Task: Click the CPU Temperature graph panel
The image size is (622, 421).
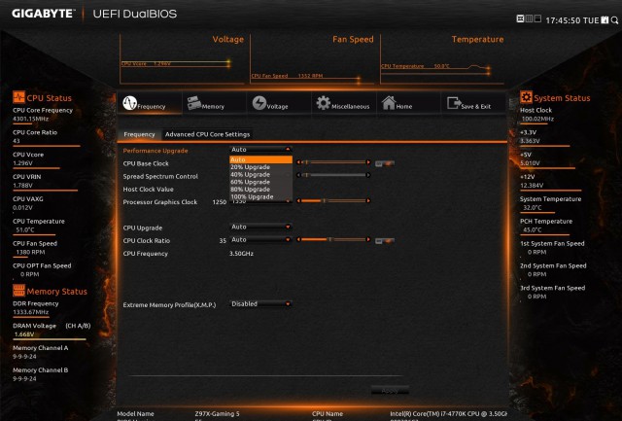Action: [x=442, y=59]
